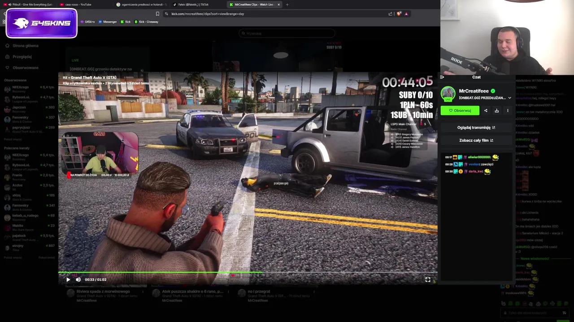Viewport: 574px width, 322px height.
Task: Open Zobacz cały film link
Action: pos(476,140)
